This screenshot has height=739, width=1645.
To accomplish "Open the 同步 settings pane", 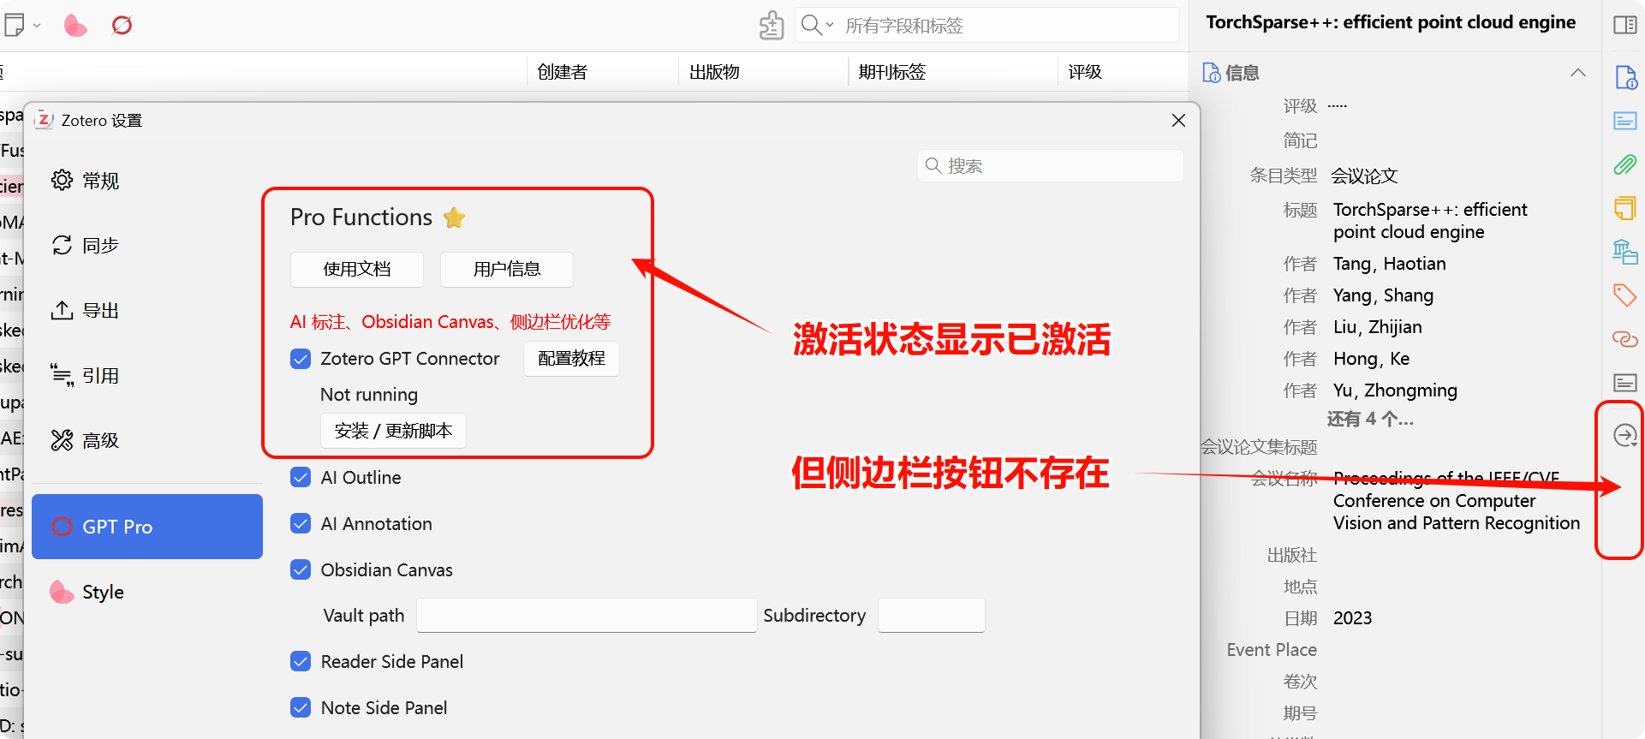I will (147, 246).
